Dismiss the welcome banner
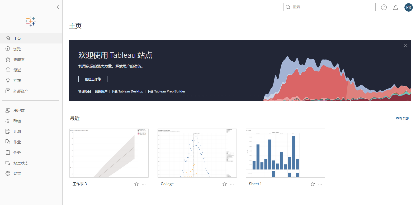Image resolution: width=416 pixels, height=205 pixels. coord(405,46)
